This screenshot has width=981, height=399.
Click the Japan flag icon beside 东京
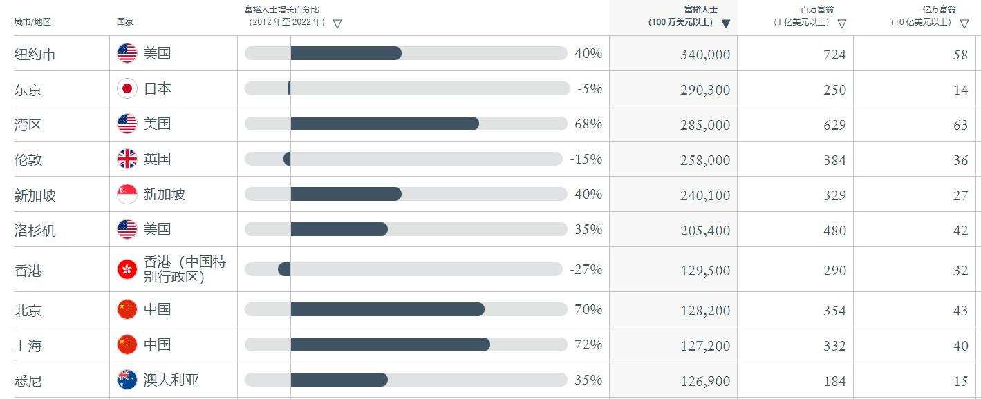coord(127,88)
